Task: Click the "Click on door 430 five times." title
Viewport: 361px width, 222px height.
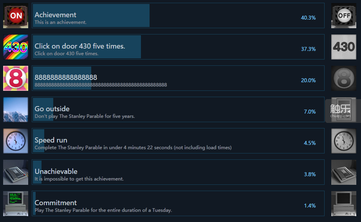Action: coord(80,46)
